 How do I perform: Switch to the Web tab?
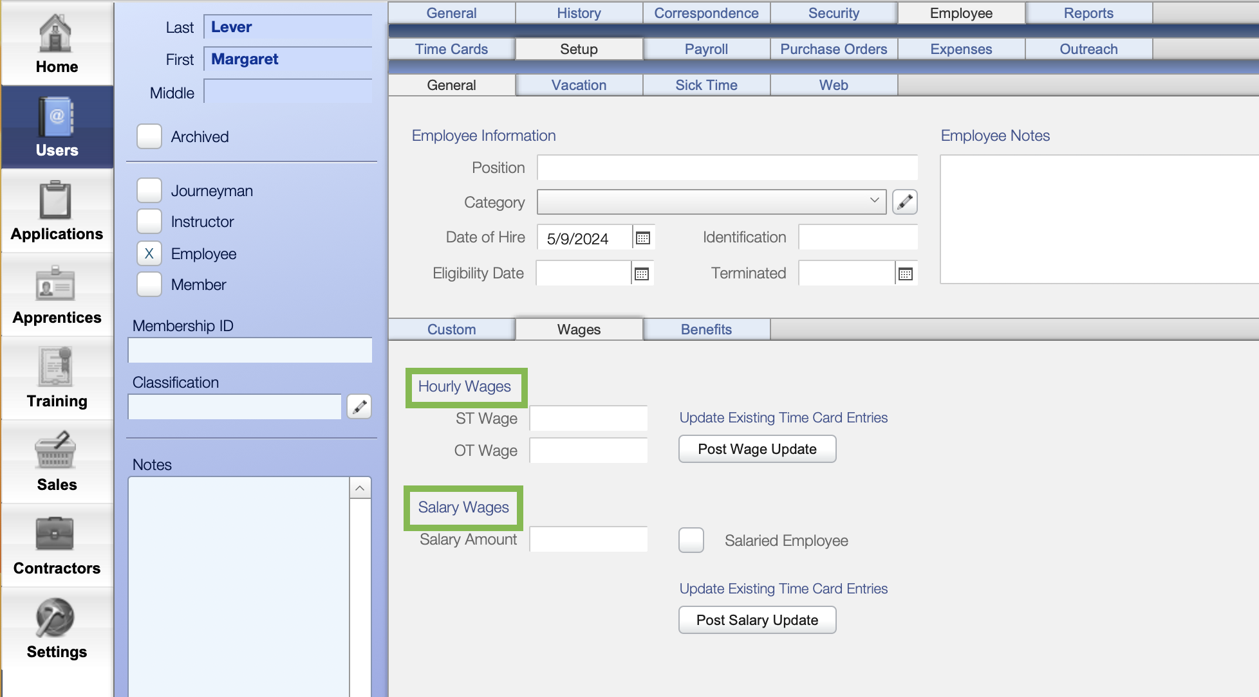[x=834, y=85]
